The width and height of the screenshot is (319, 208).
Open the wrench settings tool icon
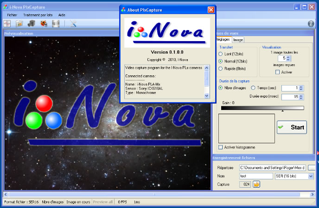(73, 24)
